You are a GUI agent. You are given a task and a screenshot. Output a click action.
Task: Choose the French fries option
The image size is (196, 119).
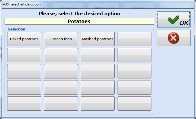(x=61, y=39)
